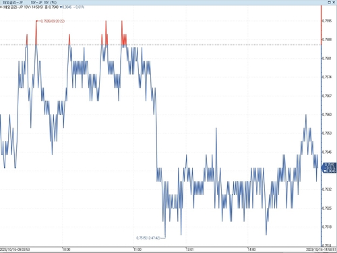Click the 0.7595 y-axis label

(327, 21)
